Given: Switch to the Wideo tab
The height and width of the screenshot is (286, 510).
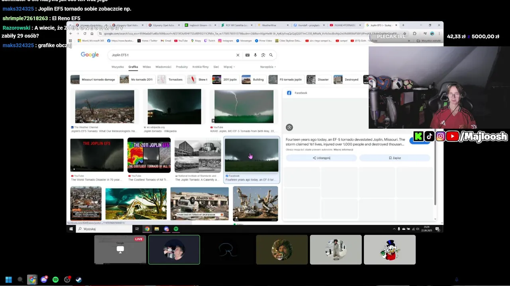Looking at the screenshot, I should 147,67.
